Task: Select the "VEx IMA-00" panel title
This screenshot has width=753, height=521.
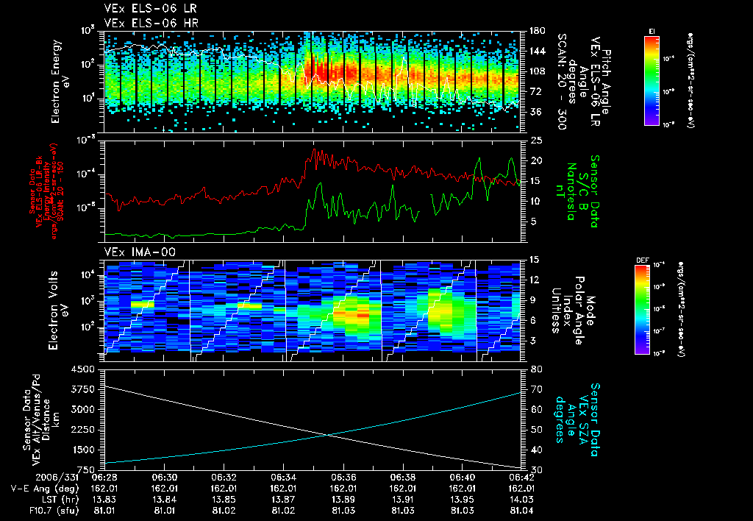Action: [140, 252]
